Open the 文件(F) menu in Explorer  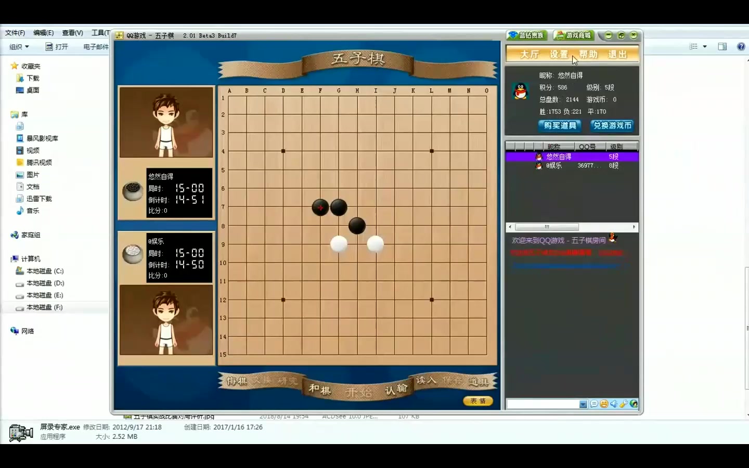click(x=15, y=33)
